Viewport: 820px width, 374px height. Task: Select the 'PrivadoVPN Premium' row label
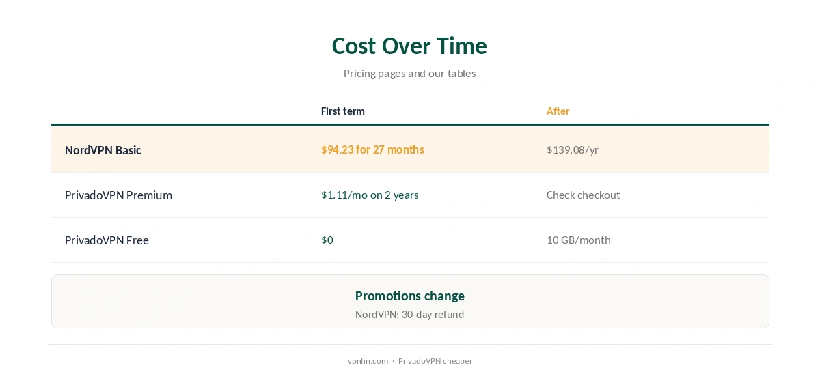click(118, 195)
